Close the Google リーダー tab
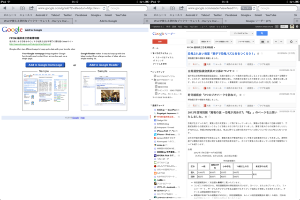 tap(225, 21)
